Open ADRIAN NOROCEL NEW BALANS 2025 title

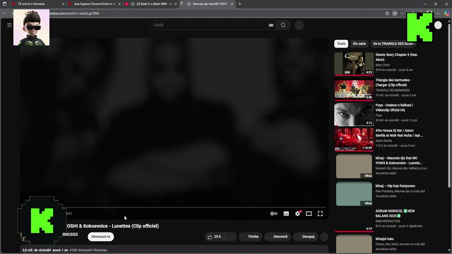(395, 213)
